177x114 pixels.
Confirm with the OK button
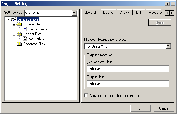pos(140,108)
